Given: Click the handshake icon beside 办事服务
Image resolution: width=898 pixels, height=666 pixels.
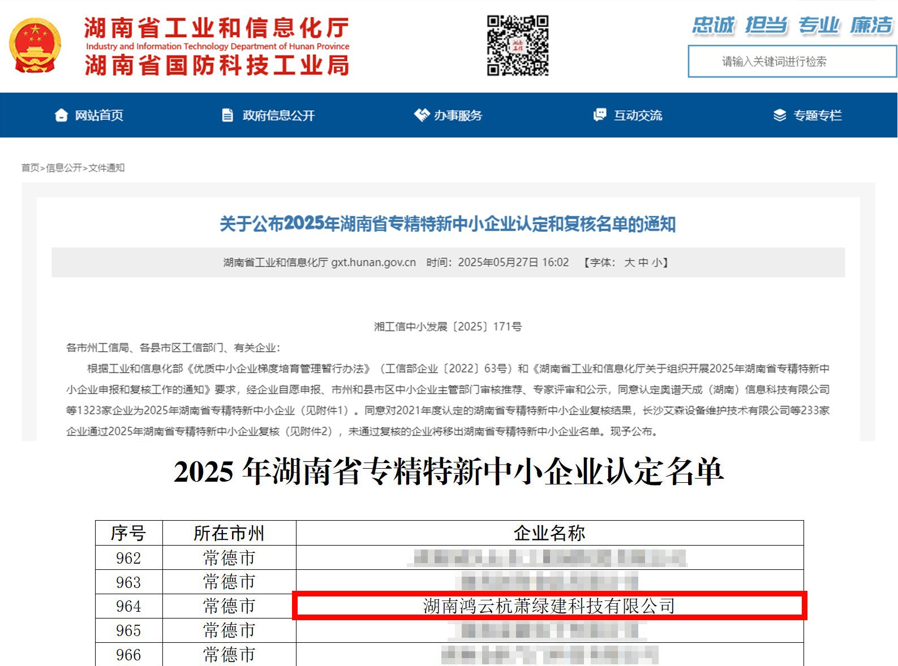Looking at the screenshot, I should click(422, 115).
